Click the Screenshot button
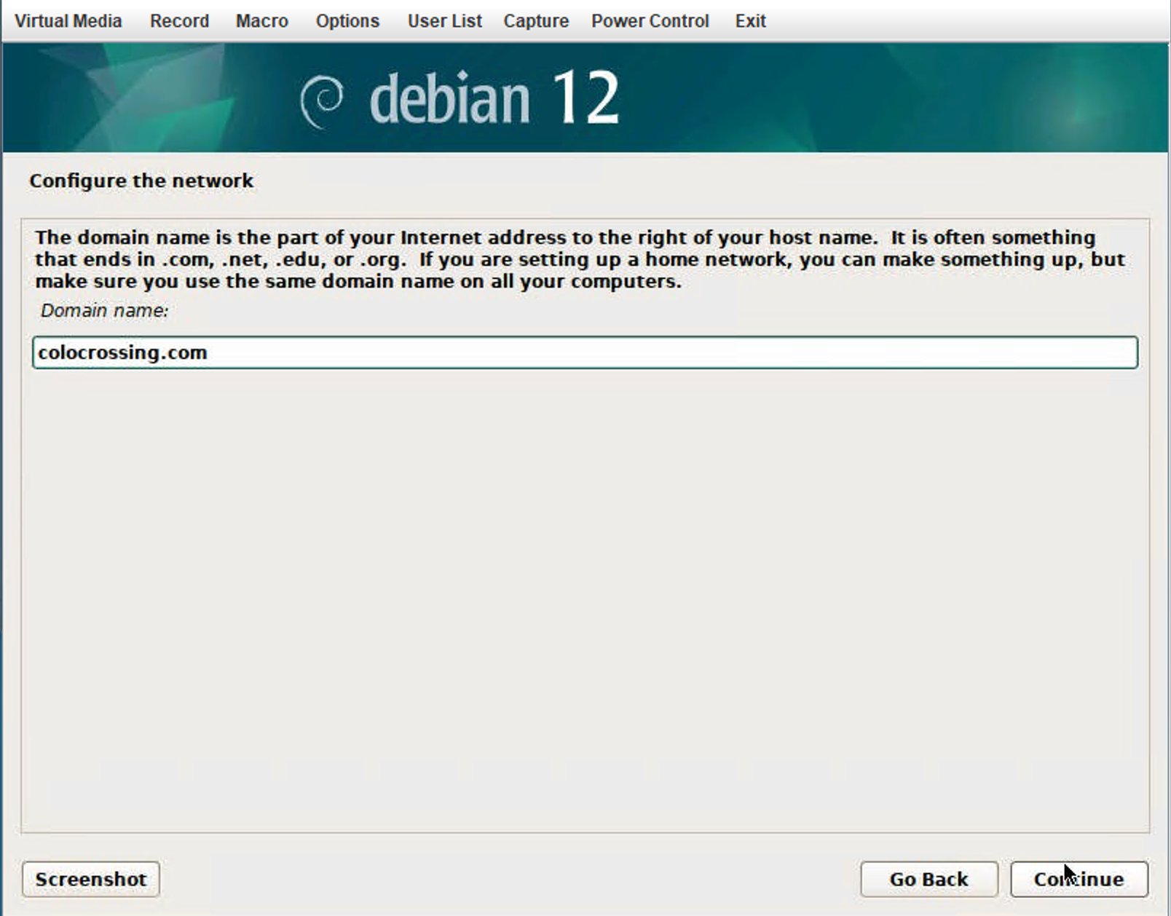The height and width of the screenshot is (916, 1171). tap(91, 879)
